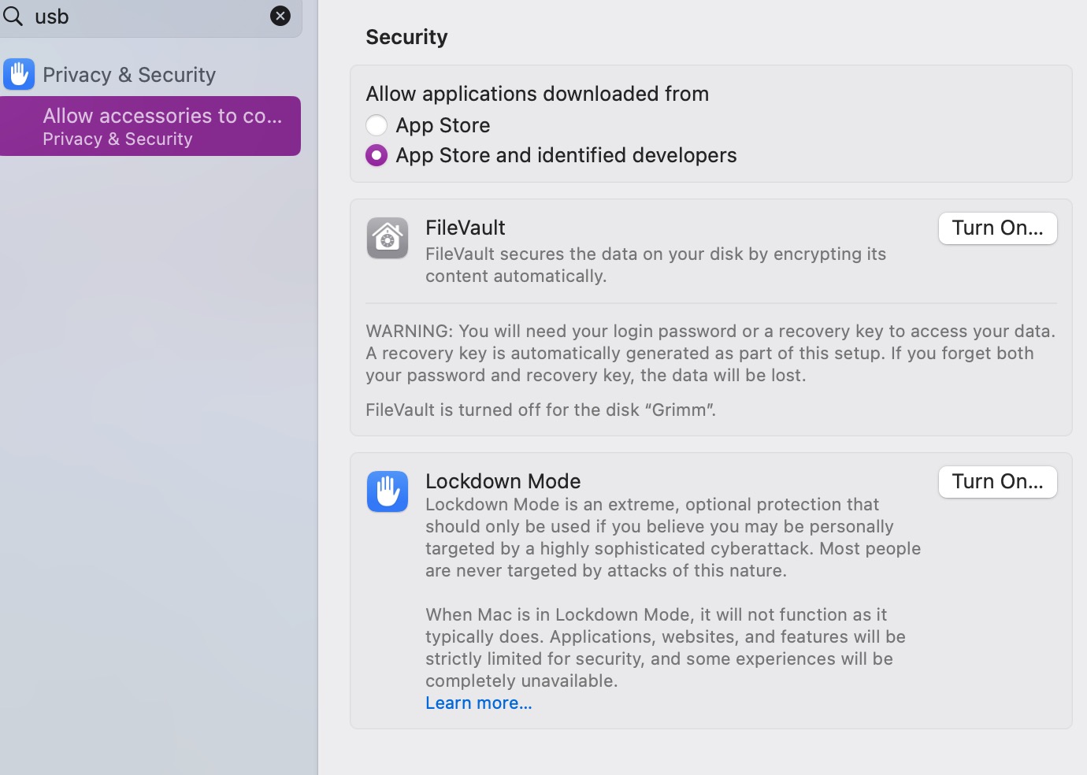Open the Lockdown Mode "Learn more..." link
1087x775 pixels.
(x=478, y=703)
